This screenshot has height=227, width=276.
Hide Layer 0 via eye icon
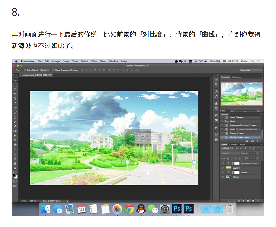click(x=222, y=168)
